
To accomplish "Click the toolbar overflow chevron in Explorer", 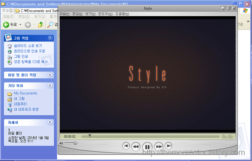I will [x=248, y=21].
